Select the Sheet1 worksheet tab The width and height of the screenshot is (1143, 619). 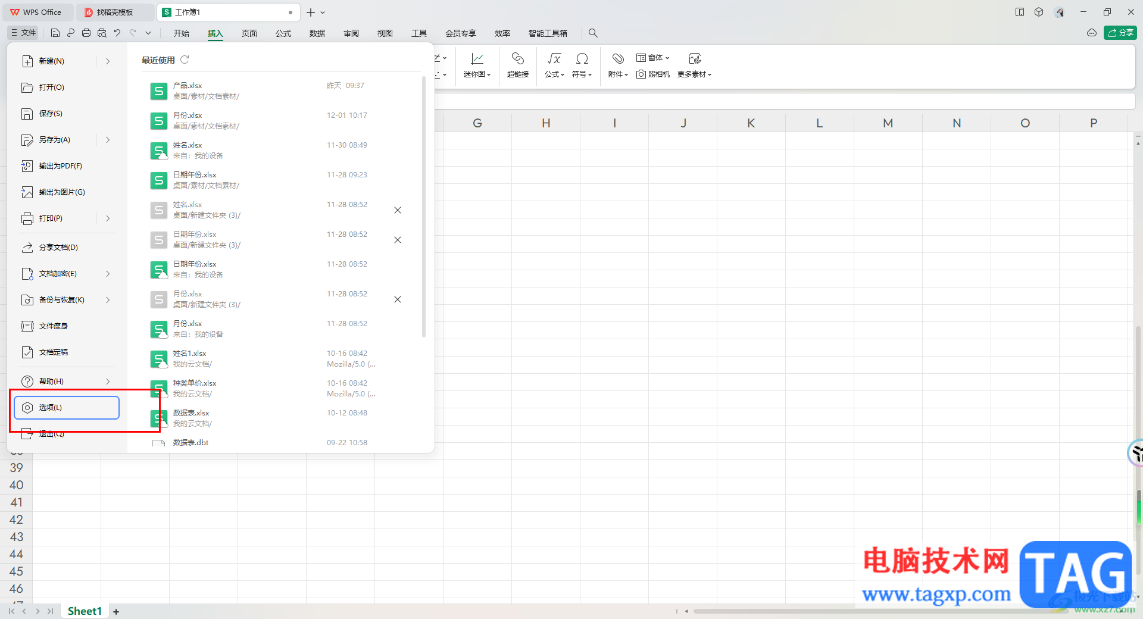[x=85, y=611]
